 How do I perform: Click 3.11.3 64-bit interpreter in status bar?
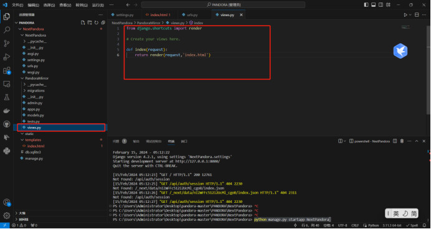coord(392,225)
